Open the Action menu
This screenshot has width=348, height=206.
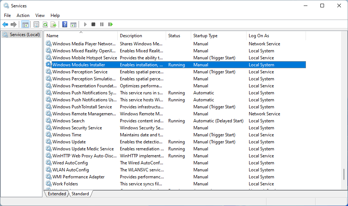pos(23,15)
